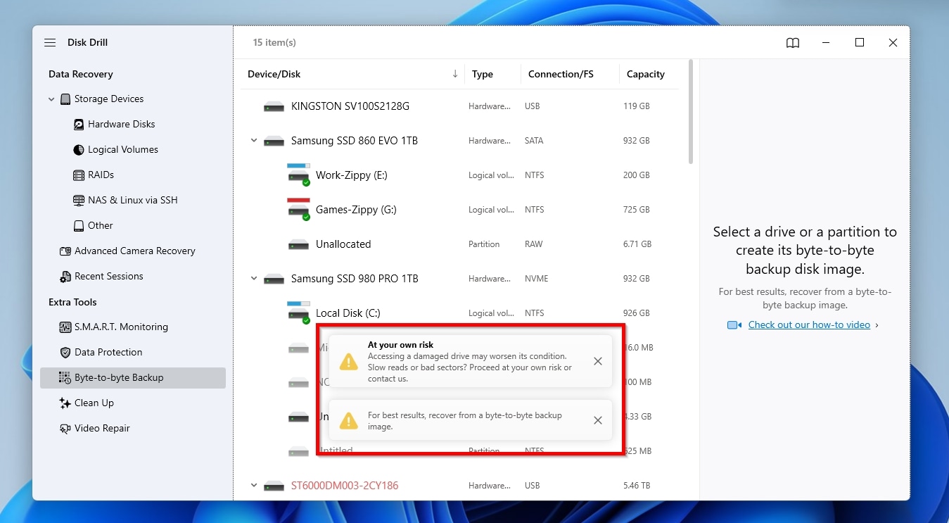Click the Samsung SSD 980 PRO disk icon

click(x=274, y=279)
